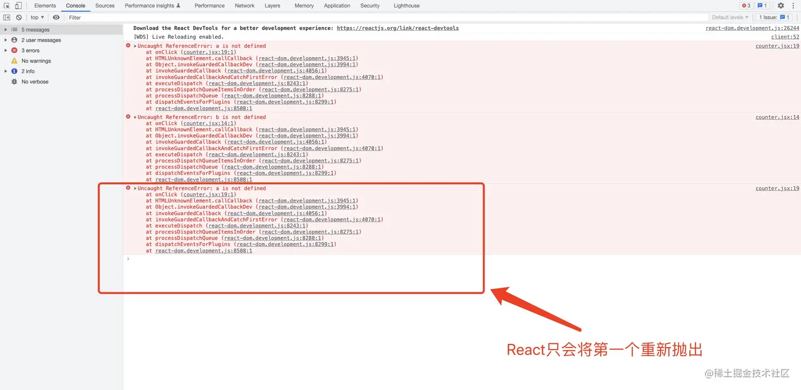Viewport: 801px width, 390px height.
Task: Hide the console sidebar with the panel icon
Action: pyautogui.click(x=7, y=17)
